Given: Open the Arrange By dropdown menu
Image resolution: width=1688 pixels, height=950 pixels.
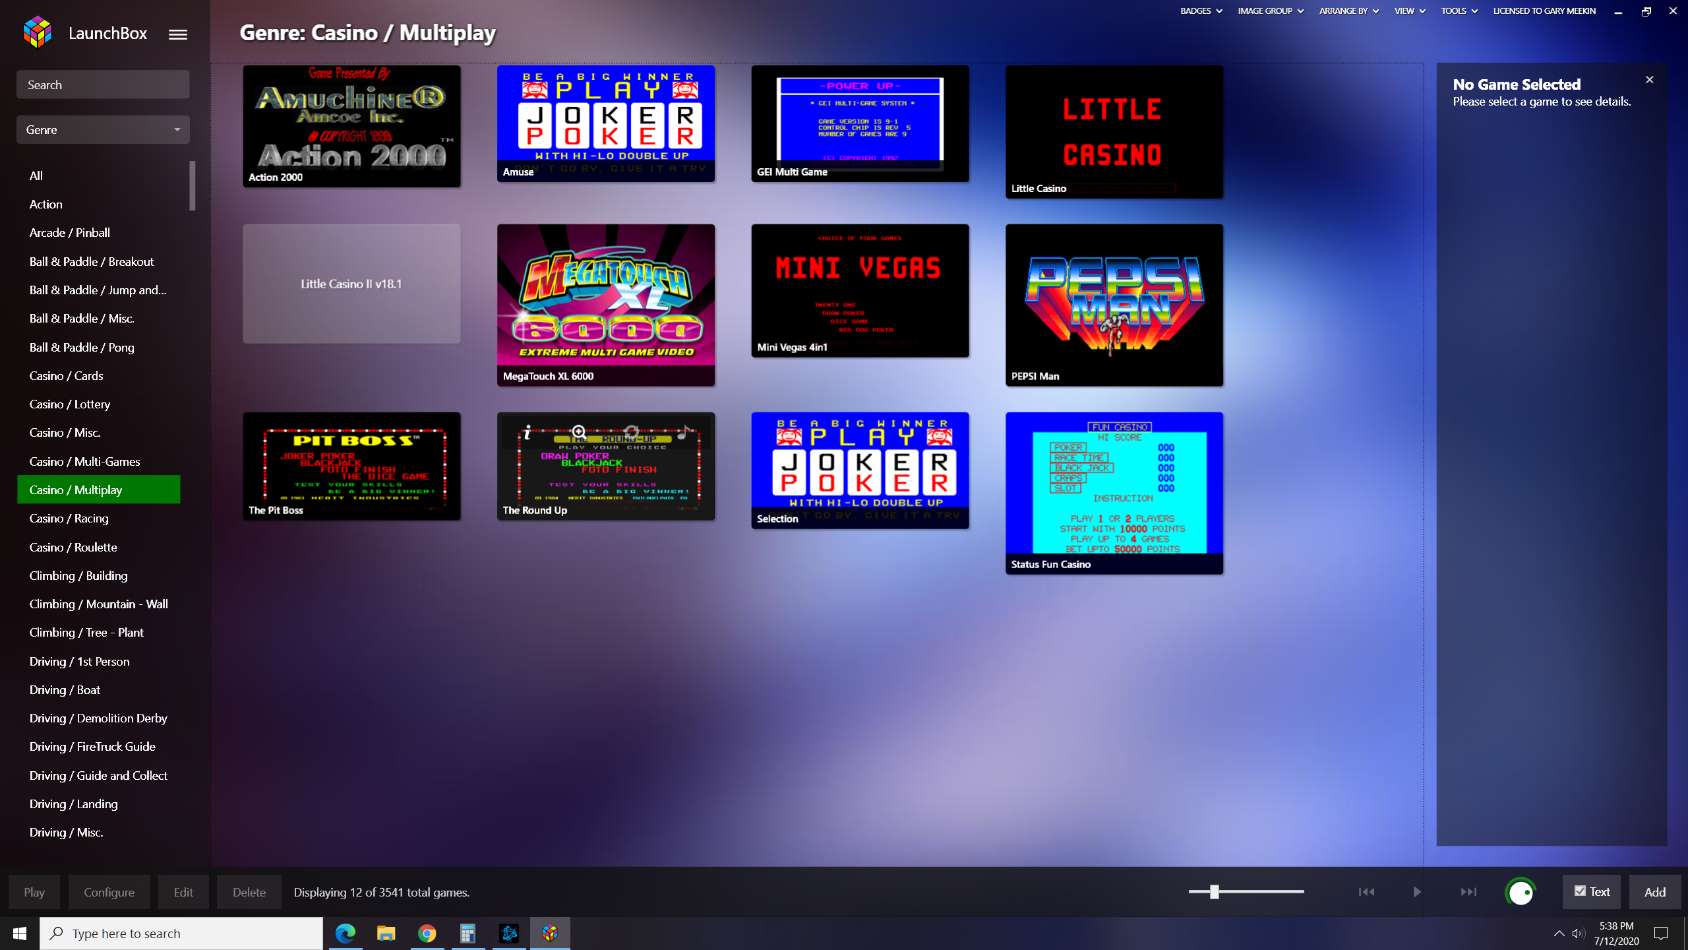Looking at the screenshot, I should 1348,11.
